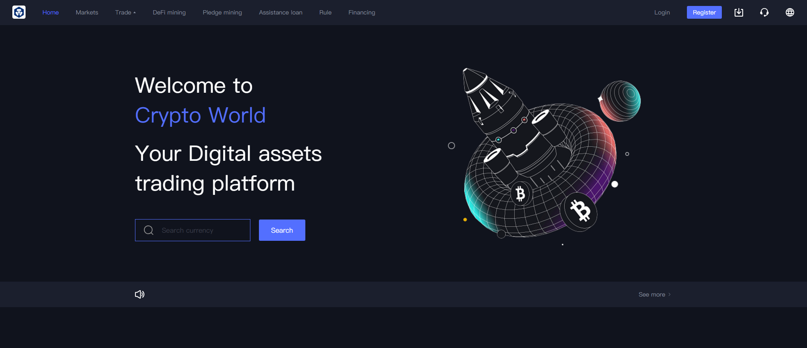The width and height of the screenshot is (807, 348).
Task: Click the Login link
Action: 662,12
